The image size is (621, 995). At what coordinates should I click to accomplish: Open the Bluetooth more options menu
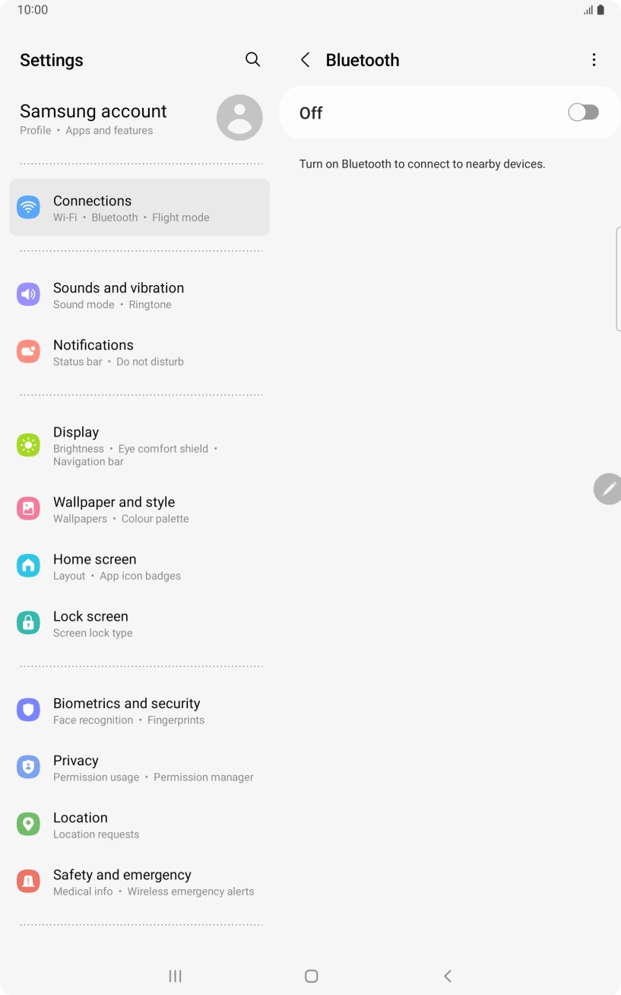pos(594,60)
